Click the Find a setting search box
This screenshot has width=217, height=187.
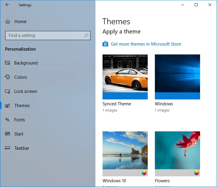48,36
